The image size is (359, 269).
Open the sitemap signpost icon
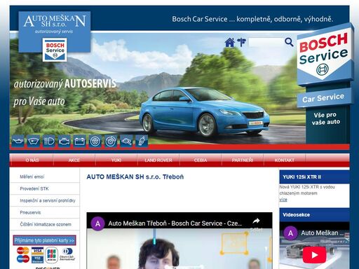pyautogui.click(x=241, y=42)
